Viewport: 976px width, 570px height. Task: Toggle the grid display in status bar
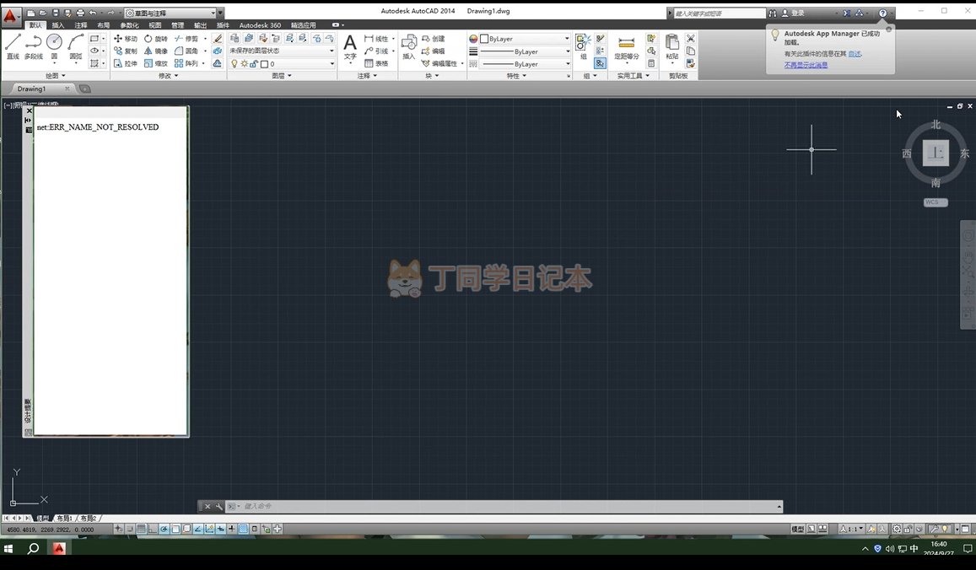coord(141,529)
